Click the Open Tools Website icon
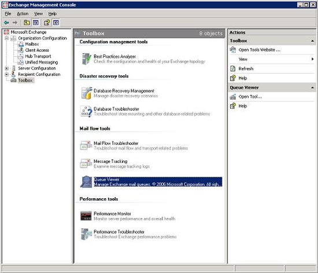 pos(233,50)
